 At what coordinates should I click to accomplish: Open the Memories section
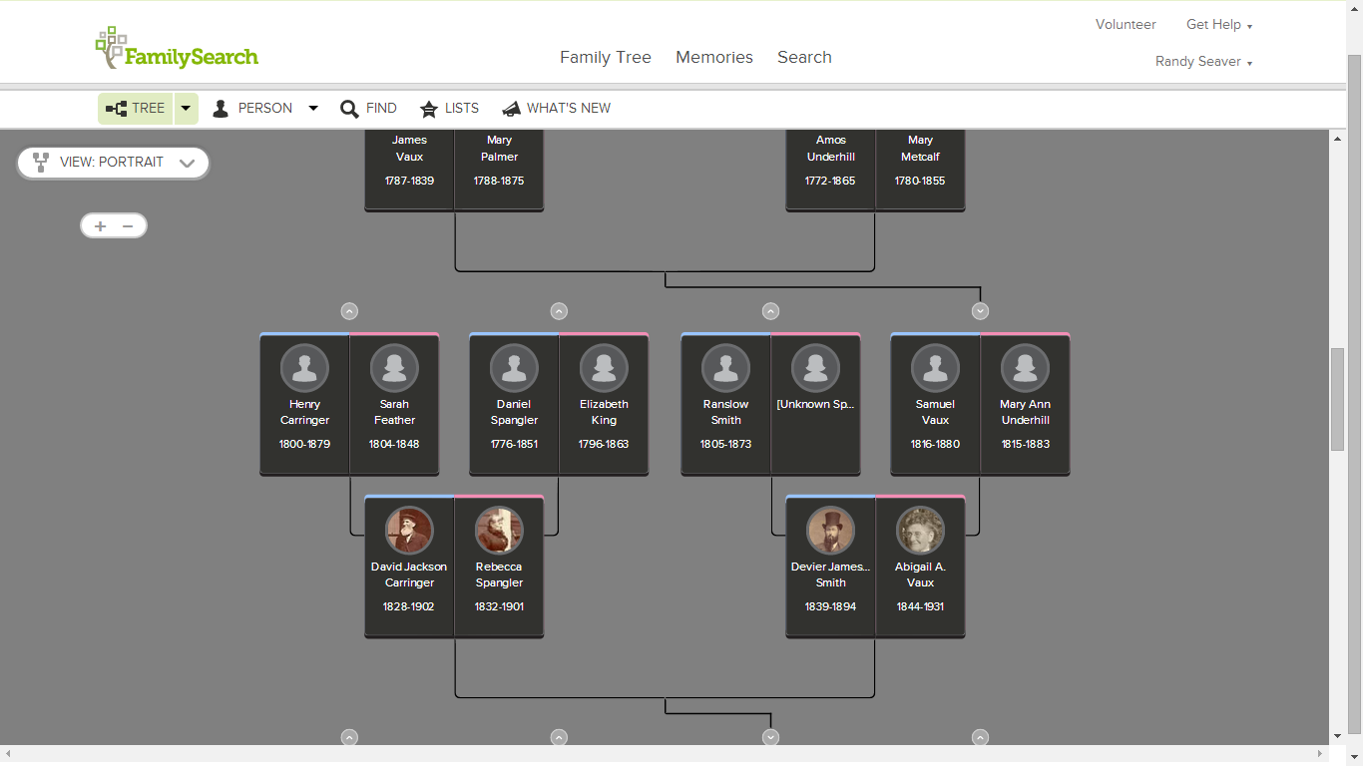coord(714,57)
